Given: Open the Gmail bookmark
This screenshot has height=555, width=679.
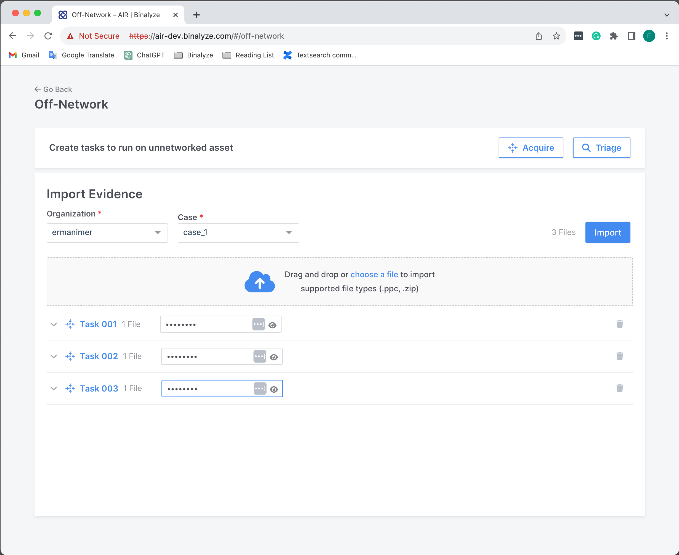Looking at the screenshot, I should [24, 55].
